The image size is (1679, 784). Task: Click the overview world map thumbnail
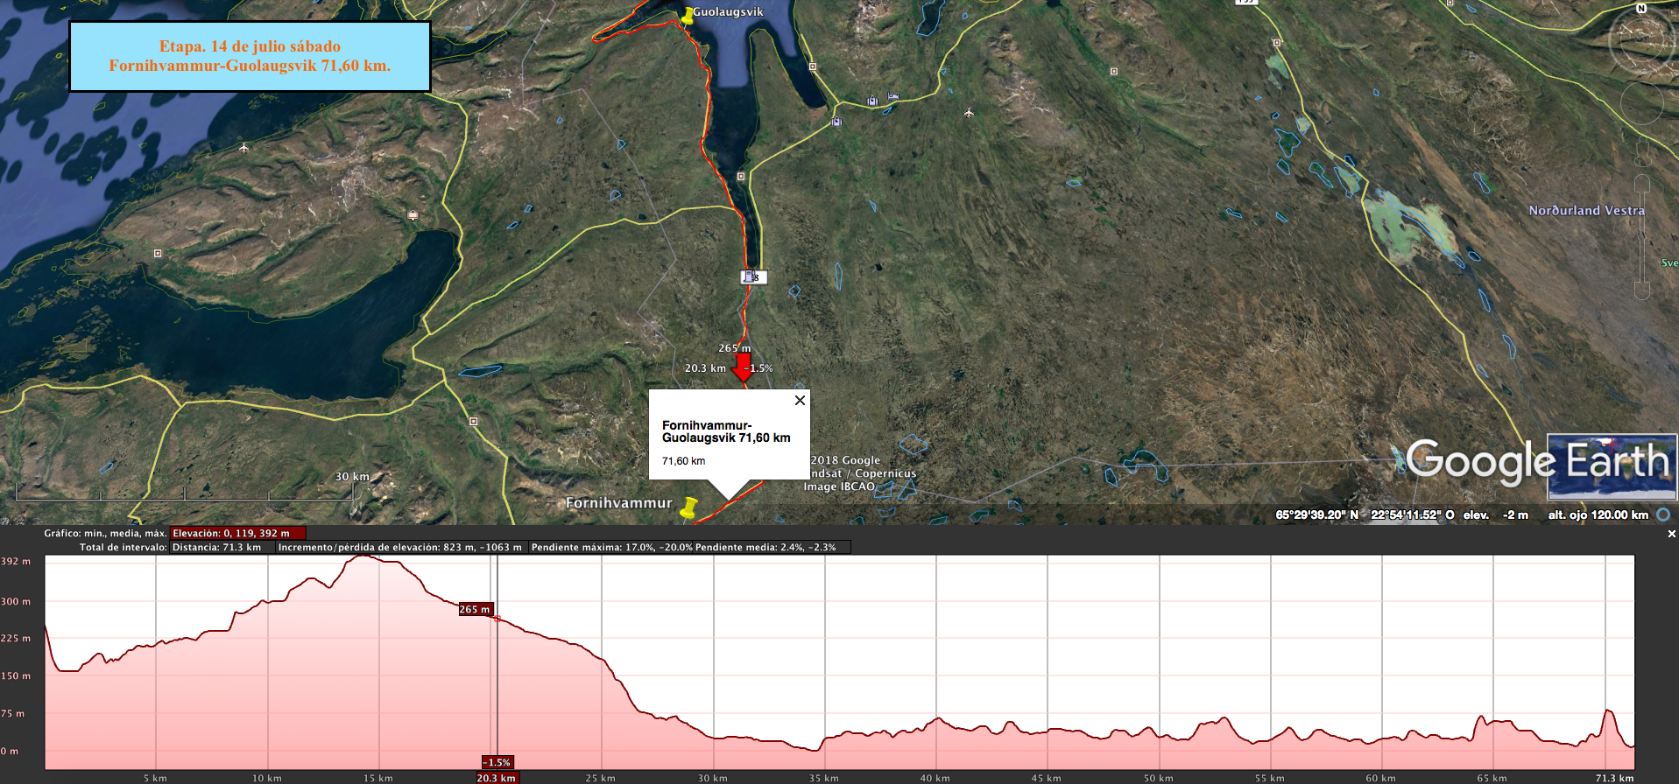(1611, 466)
